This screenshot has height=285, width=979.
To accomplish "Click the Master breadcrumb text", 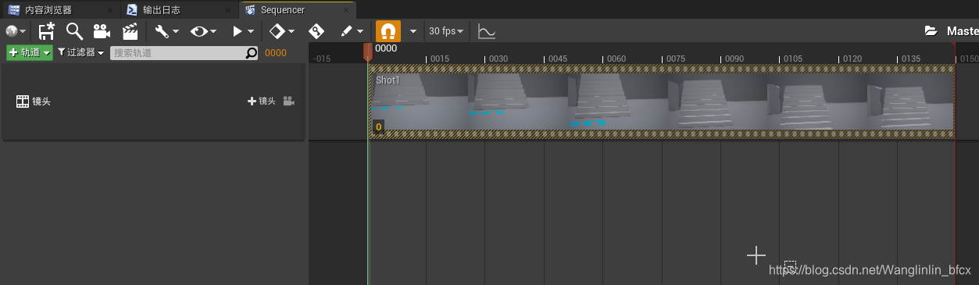I will pyautogui.click(x=962, y=31).
